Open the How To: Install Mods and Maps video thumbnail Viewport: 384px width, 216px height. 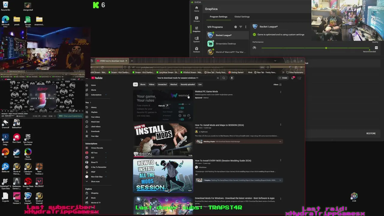[x=163, y=140]
